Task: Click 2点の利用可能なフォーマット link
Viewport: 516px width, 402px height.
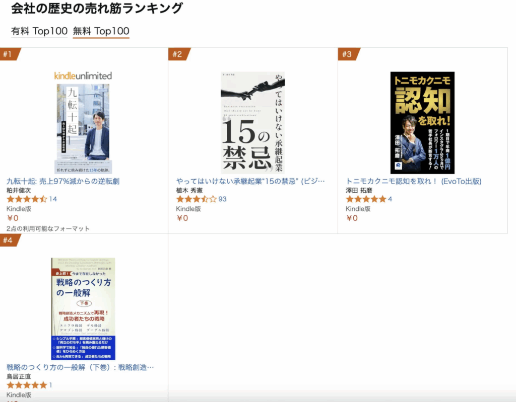Action: click(48, 228)
